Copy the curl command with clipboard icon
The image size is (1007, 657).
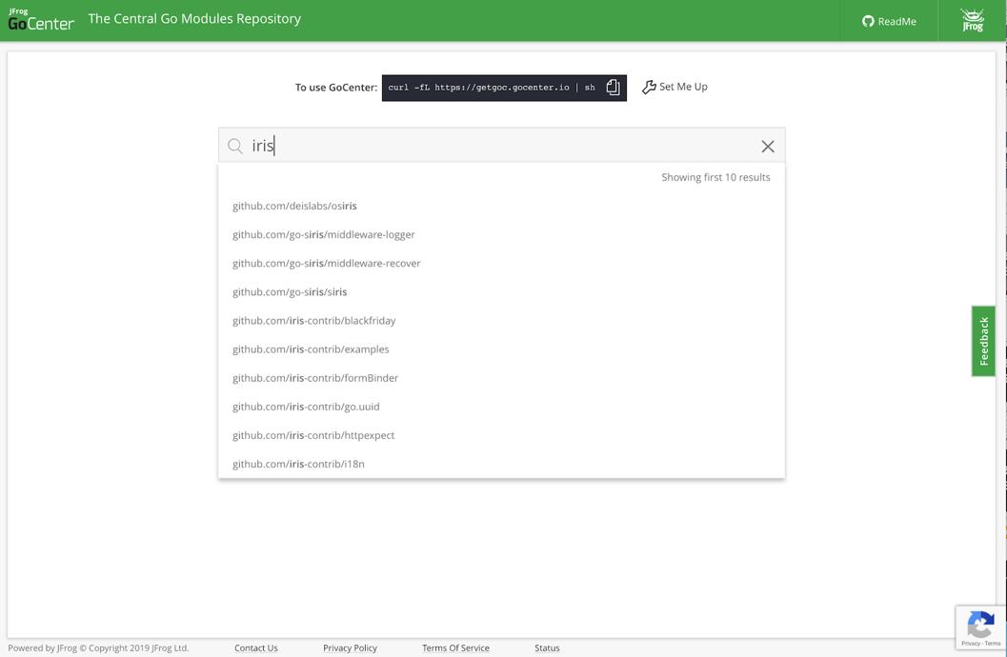tap(613, 88)
